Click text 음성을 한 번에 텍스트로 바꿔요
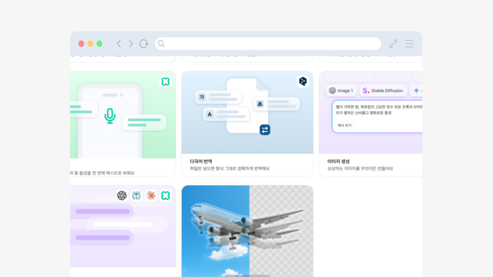Screen dimensions: 493x277 click(106, 173)
